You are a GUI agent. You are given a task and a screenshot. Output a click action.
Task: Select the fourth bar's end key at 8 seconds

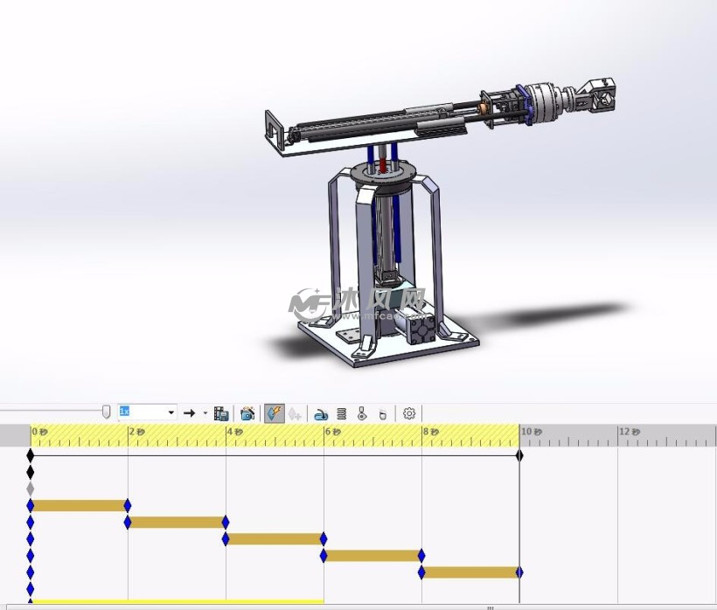(421, 556)
